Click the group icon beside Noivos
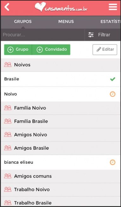121x207 pixels. (8, 65)
